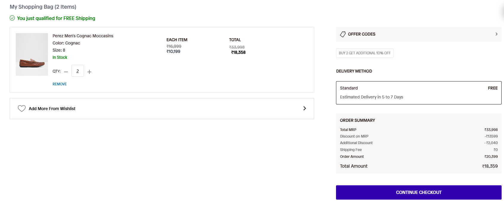Click the quantity input field

[78, 71]
